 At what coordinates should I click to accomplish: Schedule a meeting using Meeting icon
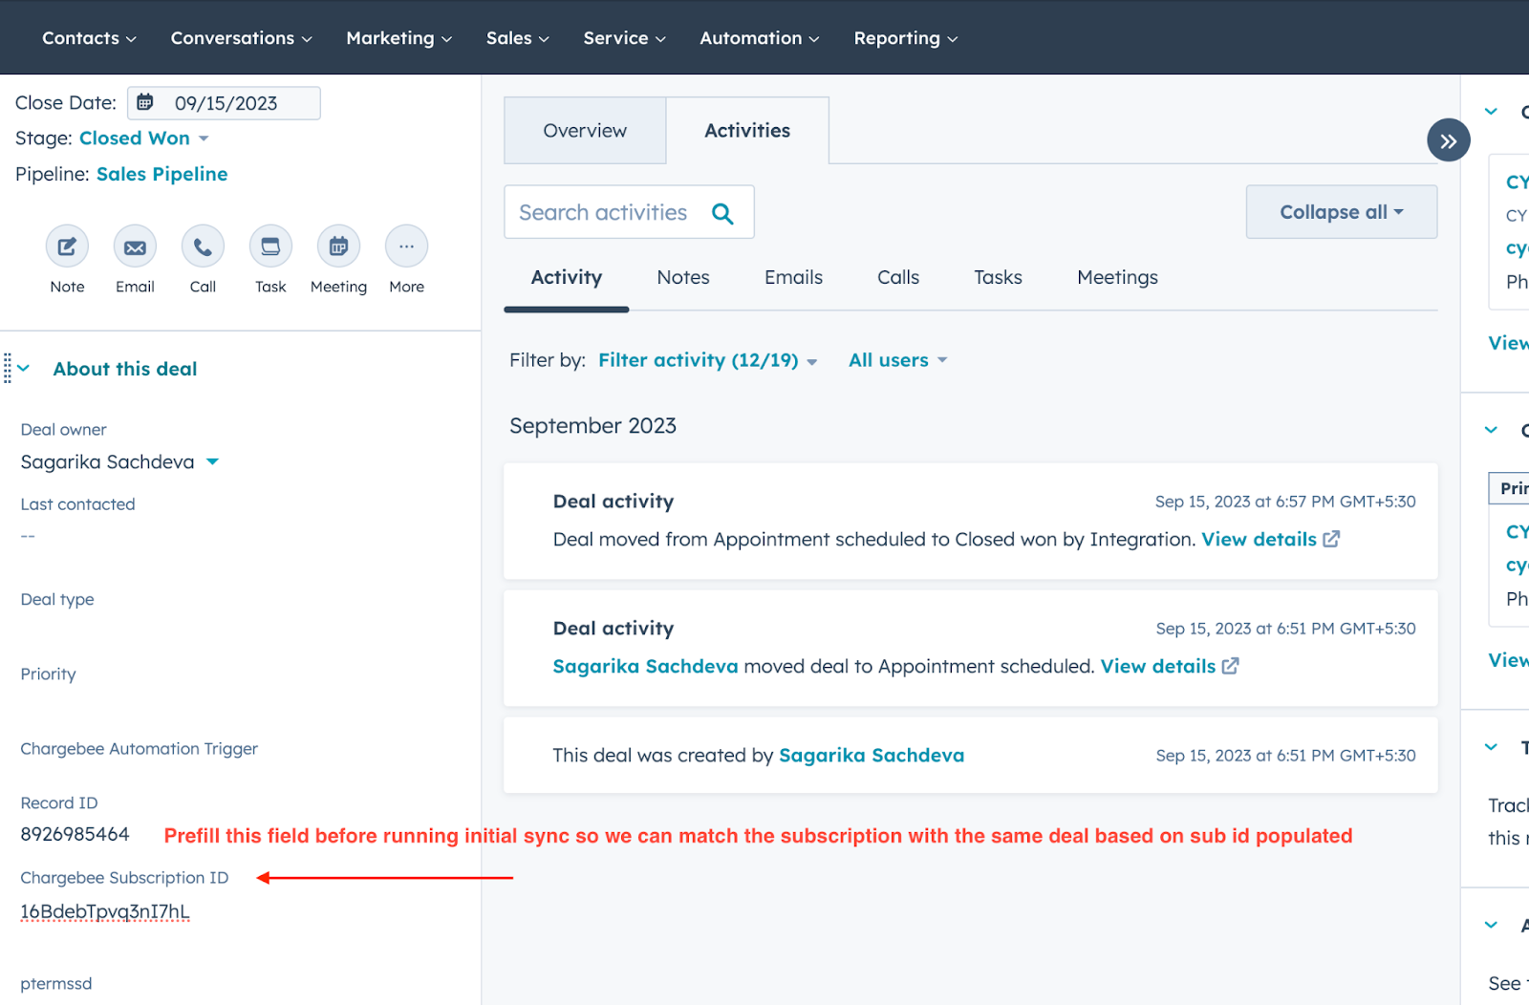pyautogui.click(x=338, y=246)
